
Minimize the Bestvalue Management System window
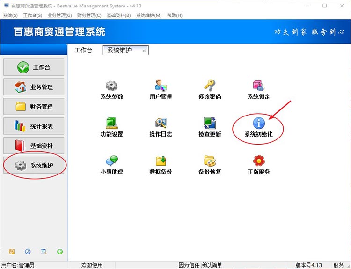click(x=308, y=6)
